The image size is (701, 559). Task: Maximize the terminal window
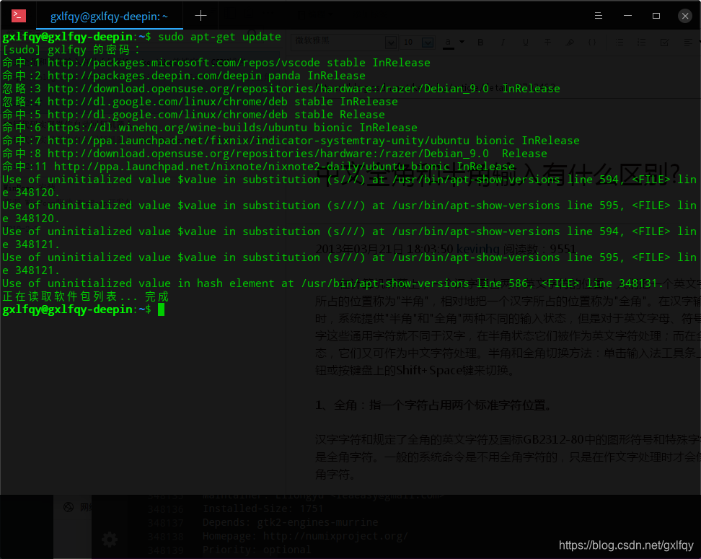(656, 16)
